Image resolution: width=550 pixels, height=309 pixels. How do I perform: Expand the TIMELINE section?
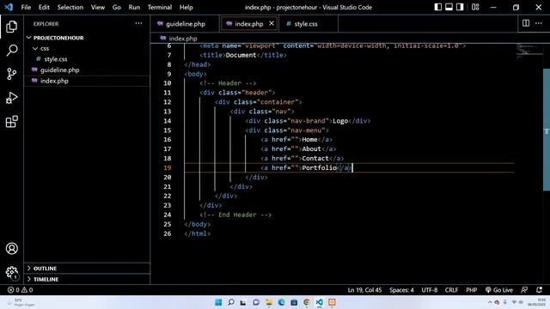(x=87, y=279)
